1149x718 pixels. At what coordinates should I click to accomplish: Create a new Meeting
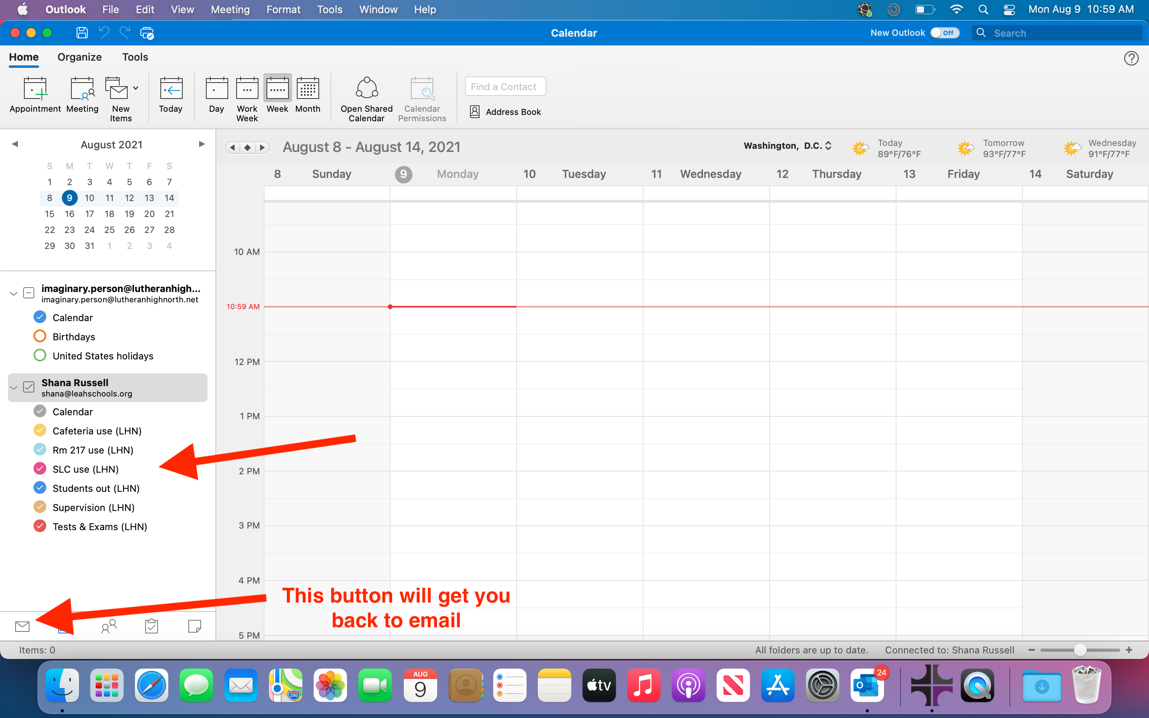[82, 95]
